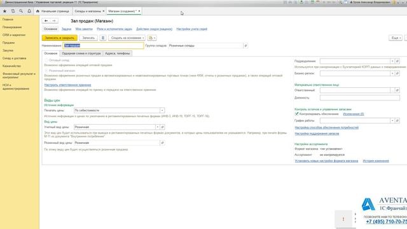Close the Магазин (создание) tab
Screen dimensions: 407x229
tap(139, 11)
